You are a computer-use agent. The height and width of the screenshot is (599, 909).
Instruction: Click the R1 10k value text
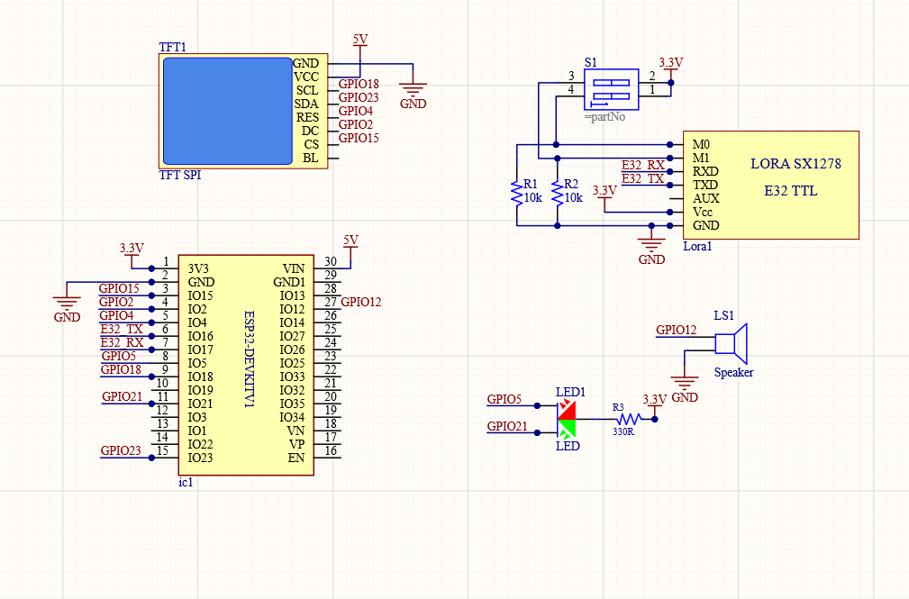(x=532, y=198)
